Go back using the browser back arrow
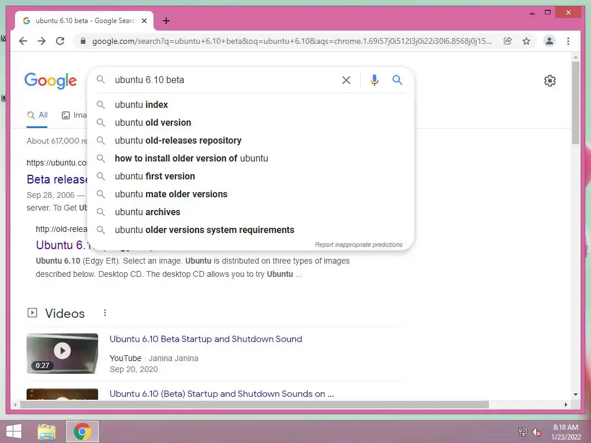The height and width of the screenshot is (443, 591). (23, 41)
